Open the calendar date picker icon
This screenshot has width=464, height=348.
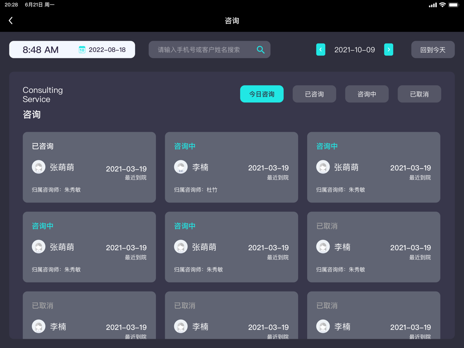click(x=82, y=50)
